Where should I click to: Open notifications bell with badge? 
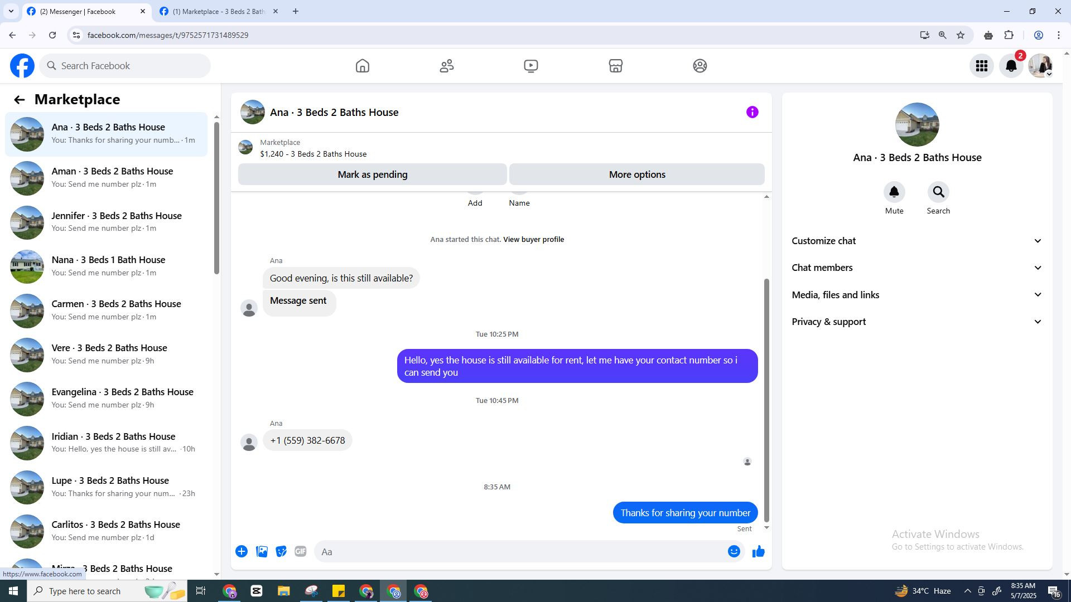click(1011, 66)
